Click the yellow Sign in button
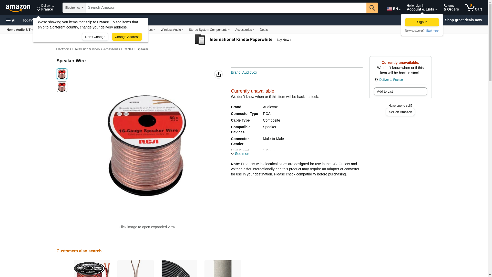The image size is (492, 277). 422,22
